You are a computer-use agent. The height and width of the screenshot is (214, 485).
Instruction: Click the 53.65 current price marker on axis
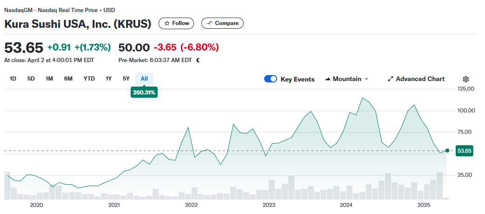464,151
